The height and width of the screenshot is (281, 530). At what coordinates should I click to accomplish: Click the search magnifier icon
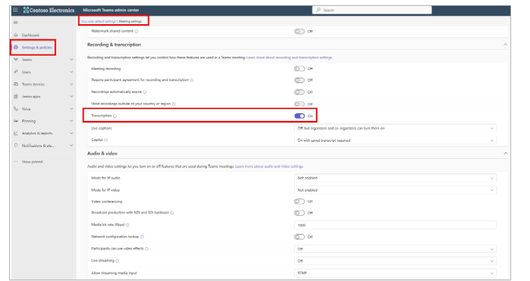[x=318, y=10]
